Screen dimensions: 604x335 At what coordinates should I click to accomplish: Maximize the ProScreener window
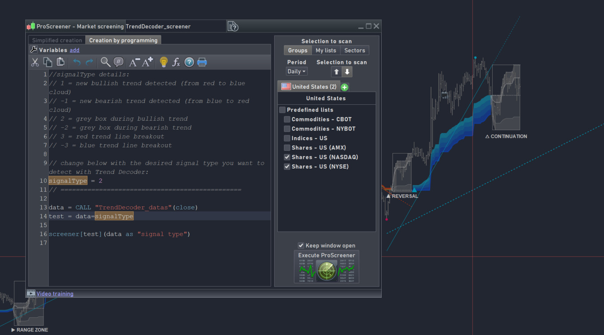tap(368, 26)
